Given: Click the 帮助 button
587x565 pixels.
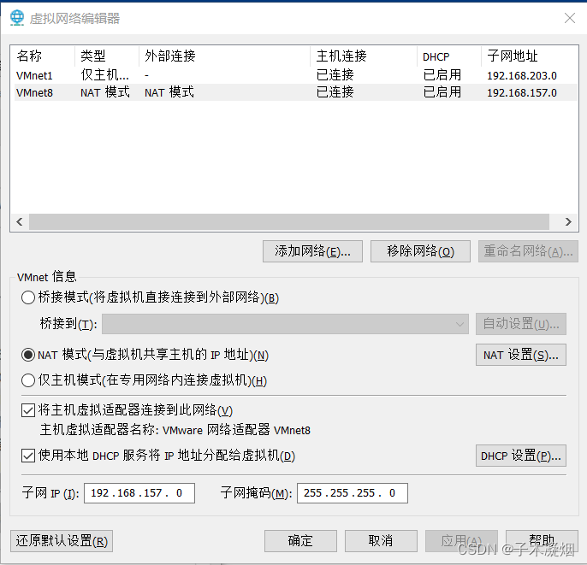Looking at the screenshot, I should [542, 541].
